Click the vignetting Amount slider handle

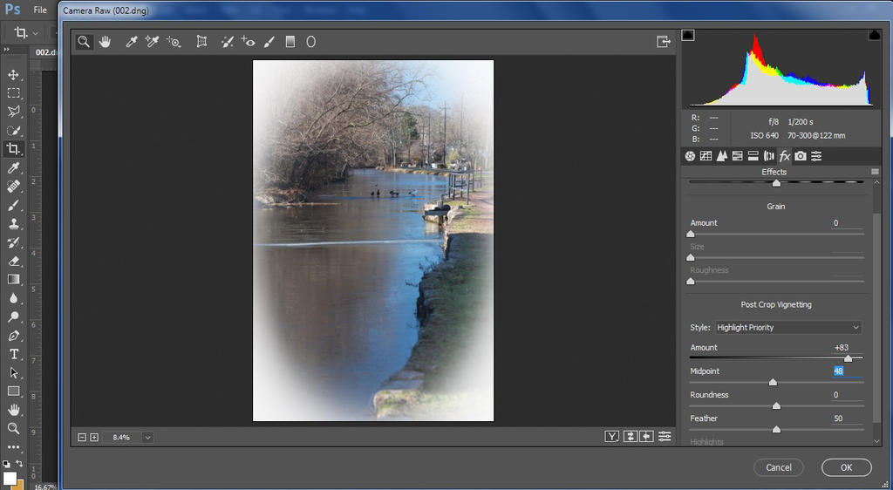pyautogui.click(x=848, y=358)
